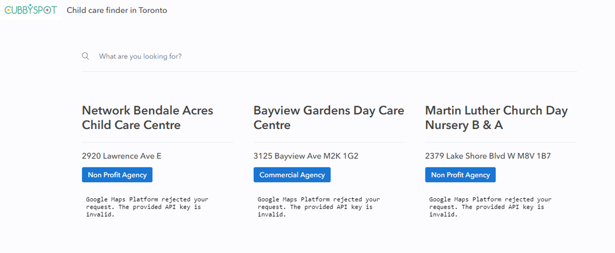
Task: Click the map error message under Bayview Gardens
Action: [x=319, y=207]
